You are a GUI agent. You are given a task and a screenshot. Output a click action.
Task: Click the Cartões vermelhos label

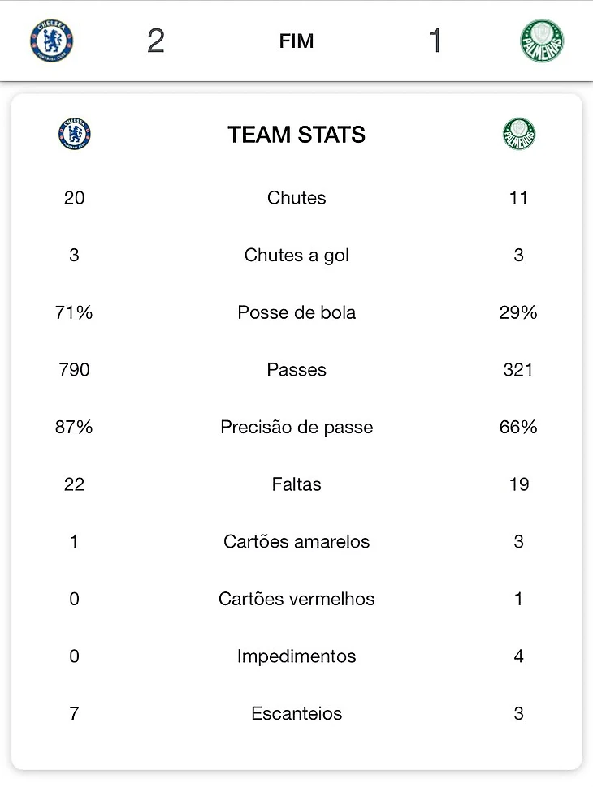pos(296,600)
